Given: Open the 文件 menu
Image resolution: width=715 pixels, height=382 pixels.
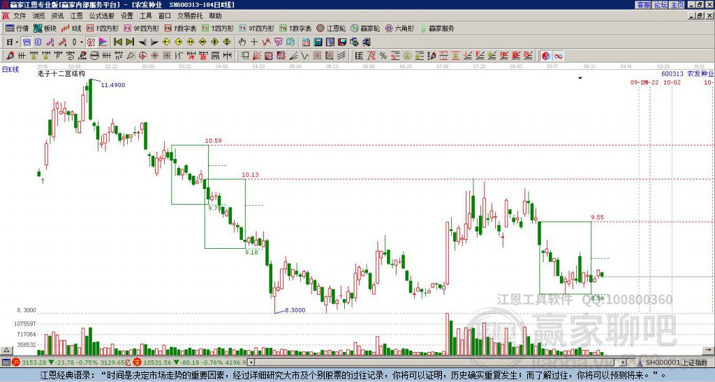Looking at the screenshot, I should coord(20,16).
